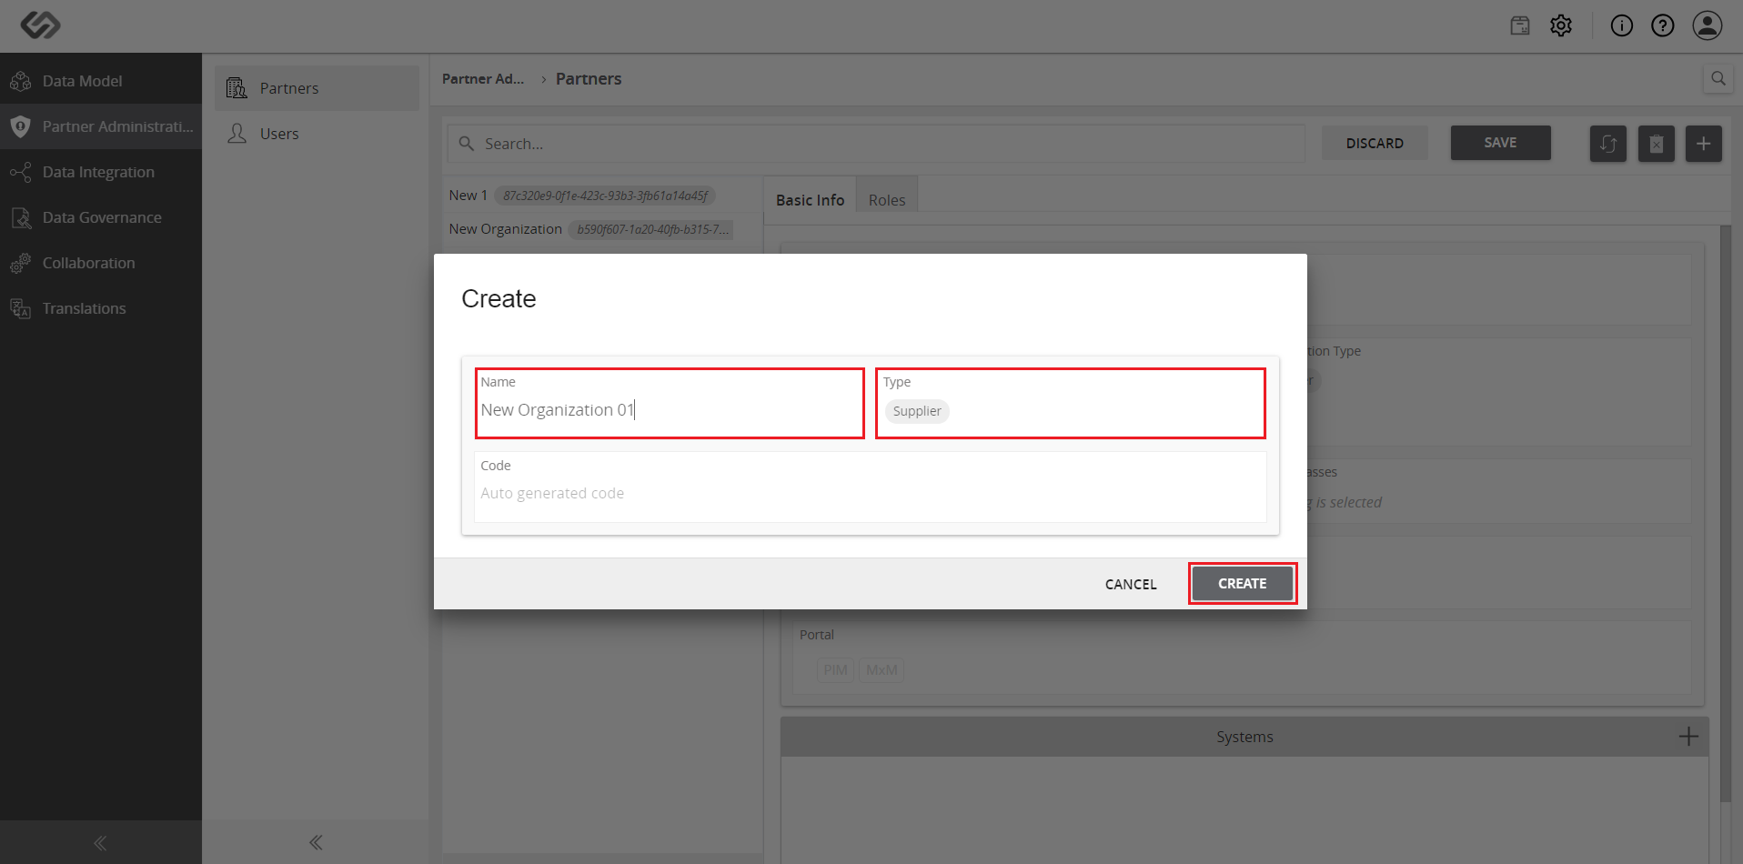Click the Data Model sidebar icon
1743x864 pixels.
(x=21, y=81)
